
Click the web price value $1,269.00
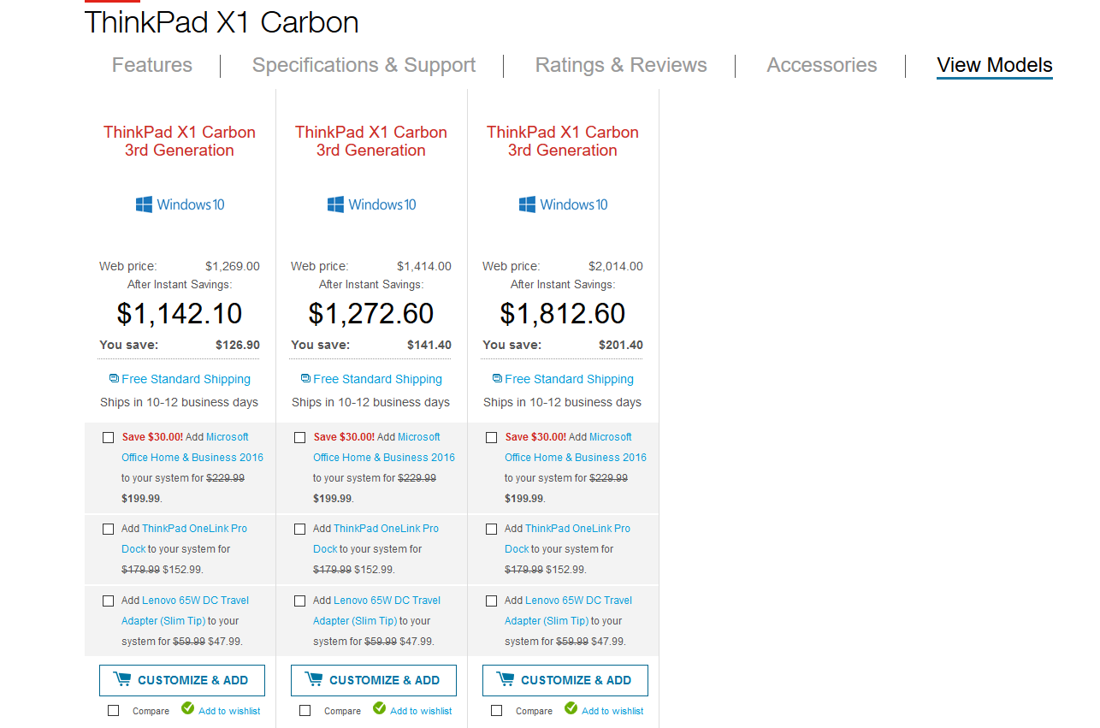(x=233, y=266)
